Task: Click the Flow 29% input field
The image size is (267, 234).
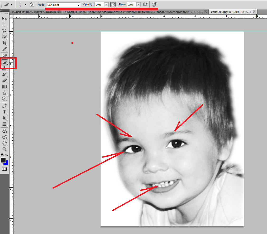Action: pos(131,4)
